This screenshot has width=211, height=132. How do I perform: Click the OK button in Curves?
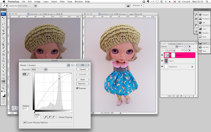click(x=83, y=65)
